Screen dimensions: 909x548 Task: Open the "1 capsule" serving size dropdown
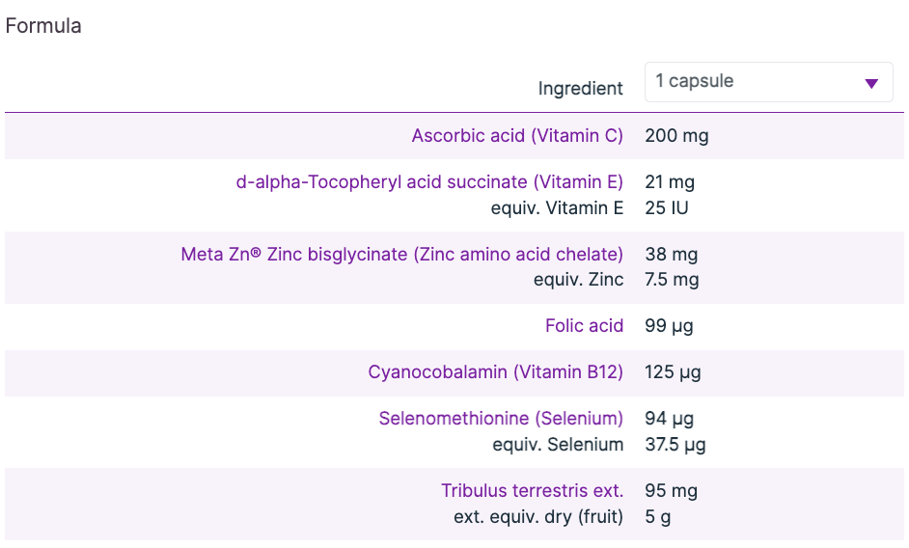pos(767,82)
